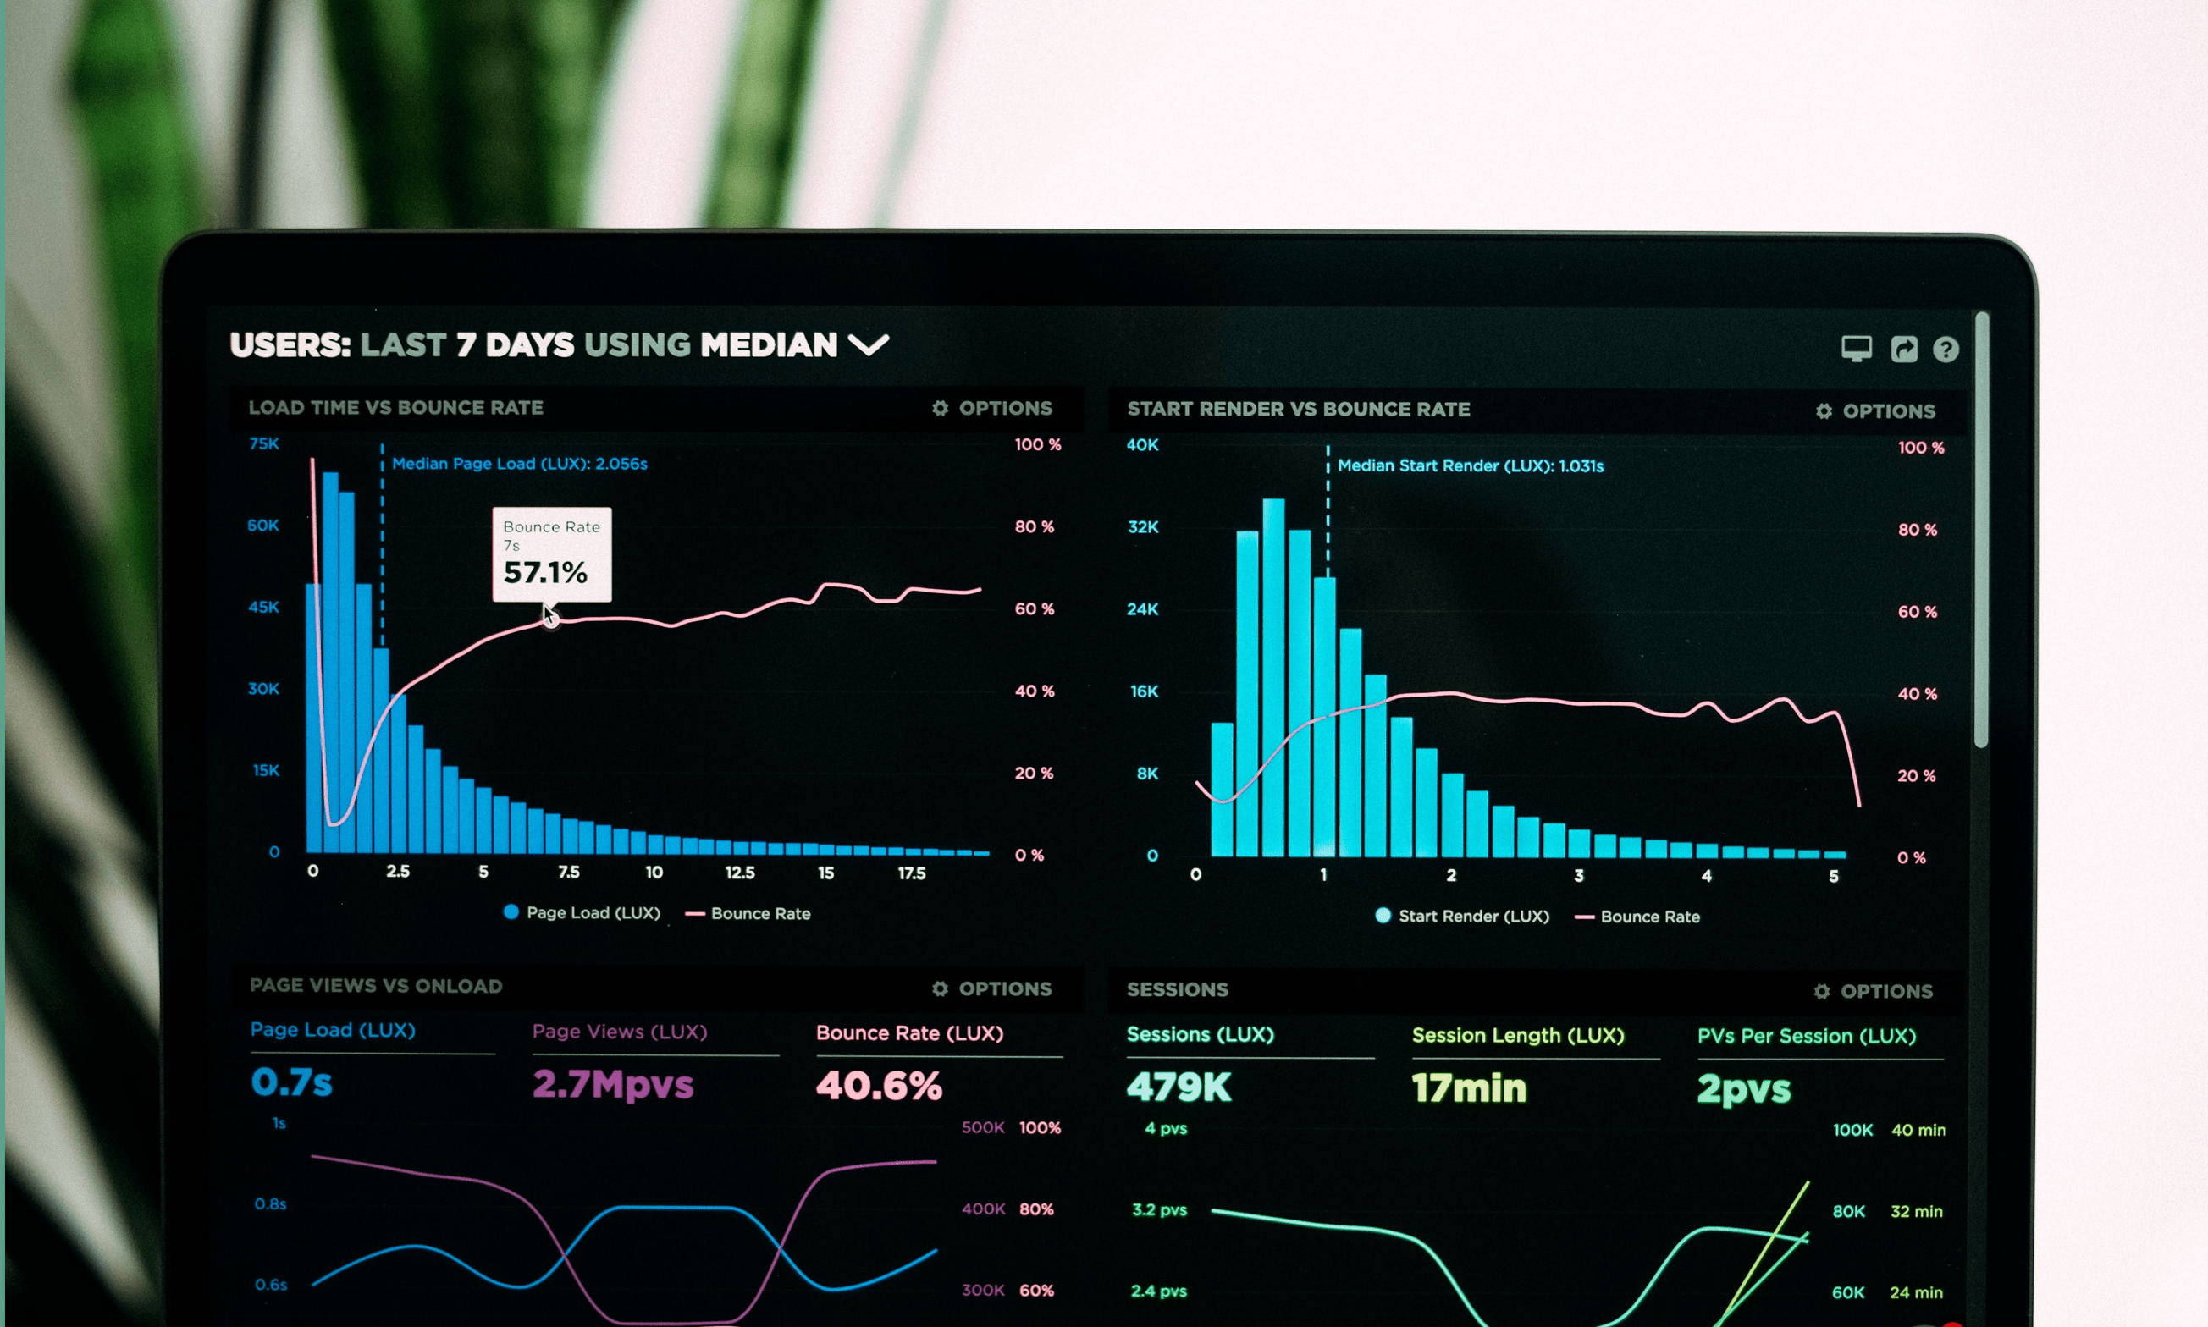Toggle Bounce Rate legend in start render chart
The height and width of the screenshot is (1327, 2208).
[x=1637, y=917]
